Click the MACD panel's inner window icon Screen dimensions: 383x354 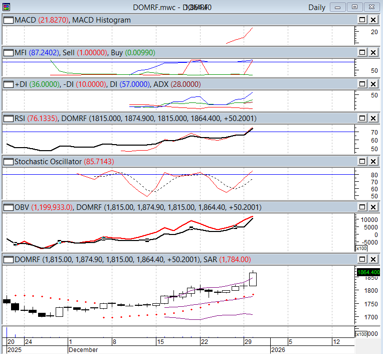pyautogui.click(x=9, y=20)
